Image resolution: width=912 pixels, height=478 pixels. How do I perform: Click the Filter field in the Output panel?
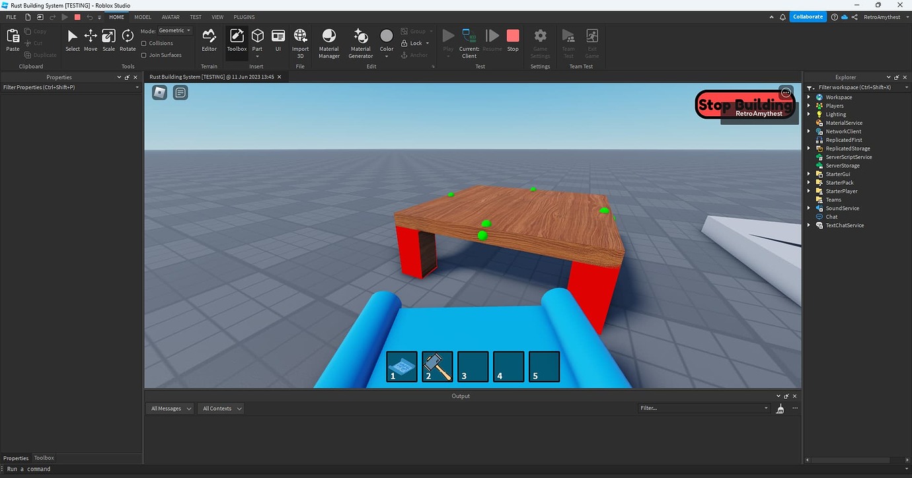pos(701,408)
